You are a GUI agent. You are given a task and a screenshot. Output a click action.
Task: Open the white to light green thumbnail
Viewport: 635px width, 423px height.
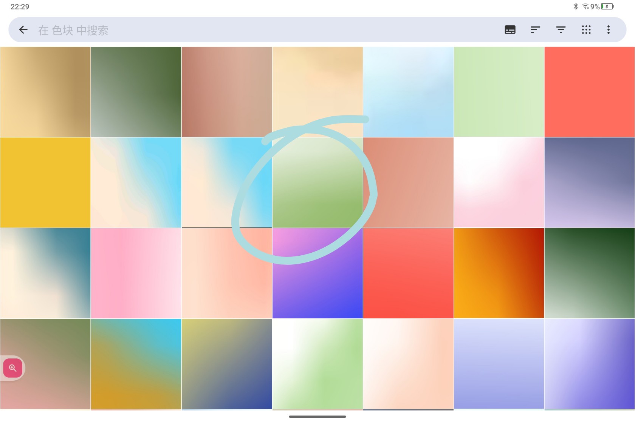pyautogui.click(x=317, y=364)
